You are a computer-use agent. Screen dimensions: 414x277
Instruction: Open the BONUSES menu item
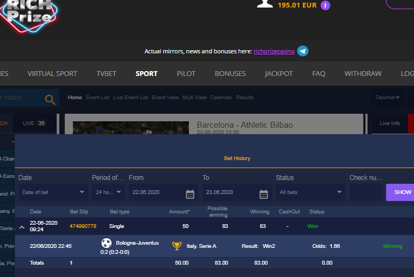point(230,73)
